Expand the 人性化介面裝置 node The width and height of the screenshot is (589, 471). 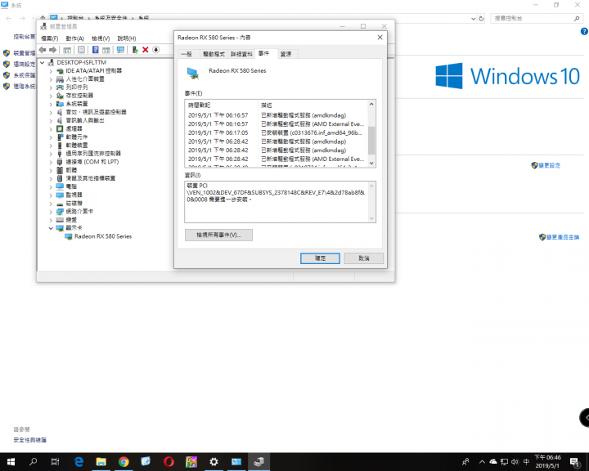(x=51, y=79)
